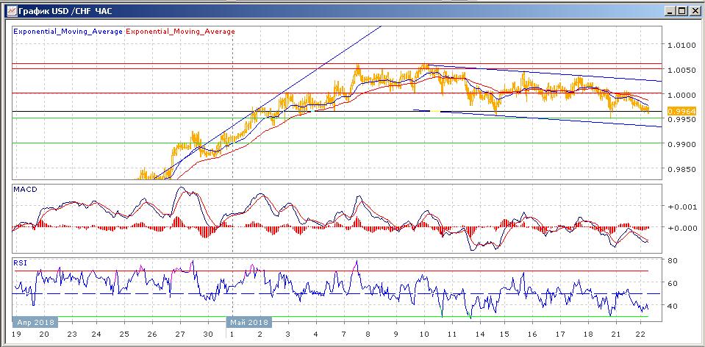This screenshot has width=705, height=347.
Task: Click the MACD +0.001 axis label
Action: click(681, 207)
